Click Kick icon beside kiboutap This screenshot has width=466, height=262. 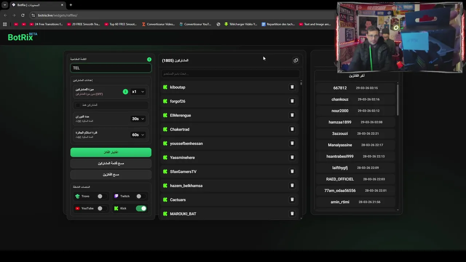pos(165,87)
